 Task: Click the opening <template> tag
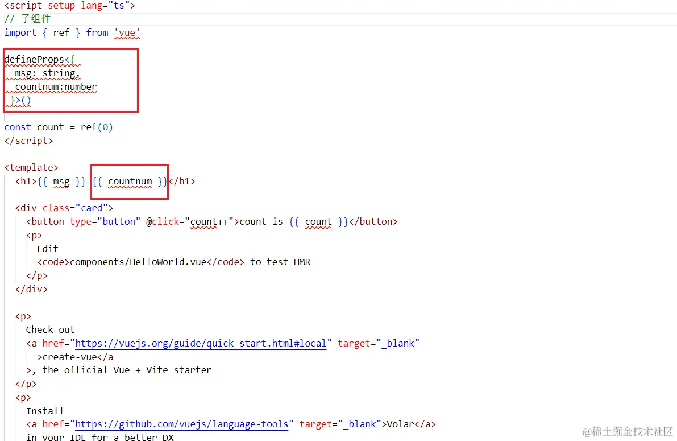31,168
